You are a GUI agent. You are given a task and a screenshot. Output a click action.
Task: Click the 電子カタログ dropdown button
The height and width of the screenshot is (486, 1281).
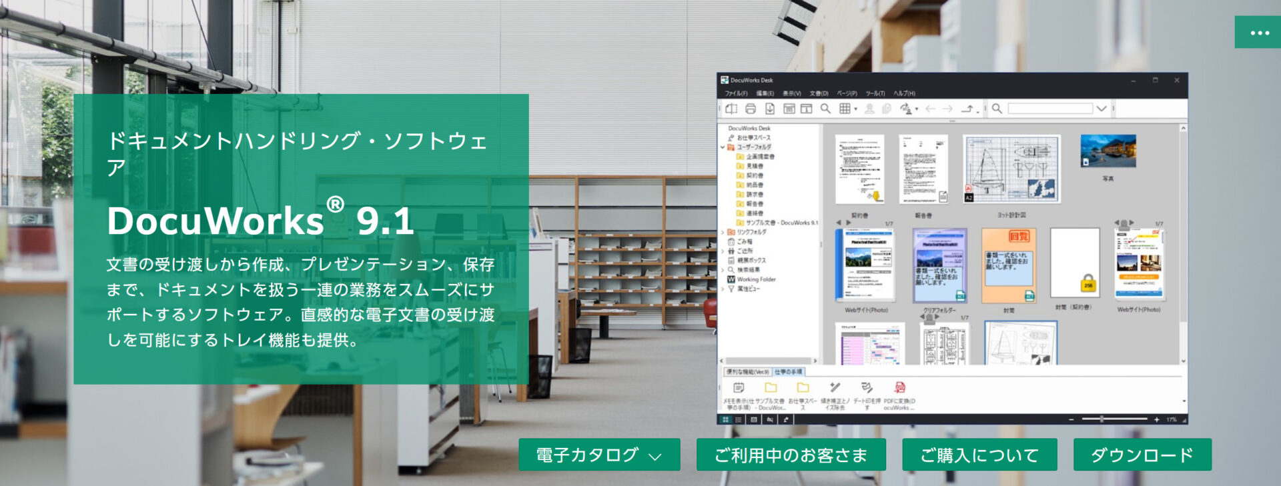point(599,455)
